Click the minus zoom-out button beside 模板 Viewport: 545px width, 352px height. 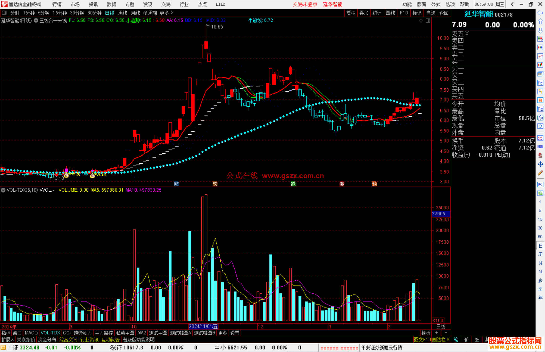[x=446, y=333]
